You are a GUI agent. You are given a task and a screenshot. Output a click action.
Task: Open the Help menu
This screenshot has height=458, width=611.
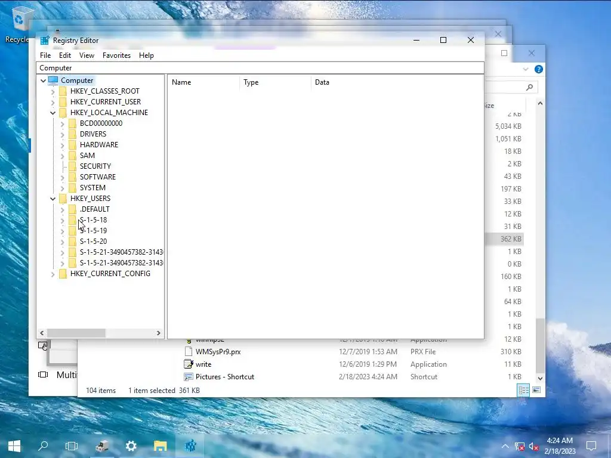(x=146, y=55)
